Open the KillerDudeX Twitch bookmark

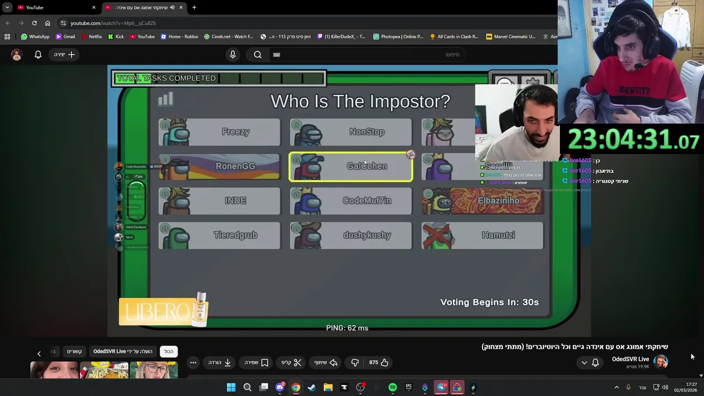tap(341, 36)
